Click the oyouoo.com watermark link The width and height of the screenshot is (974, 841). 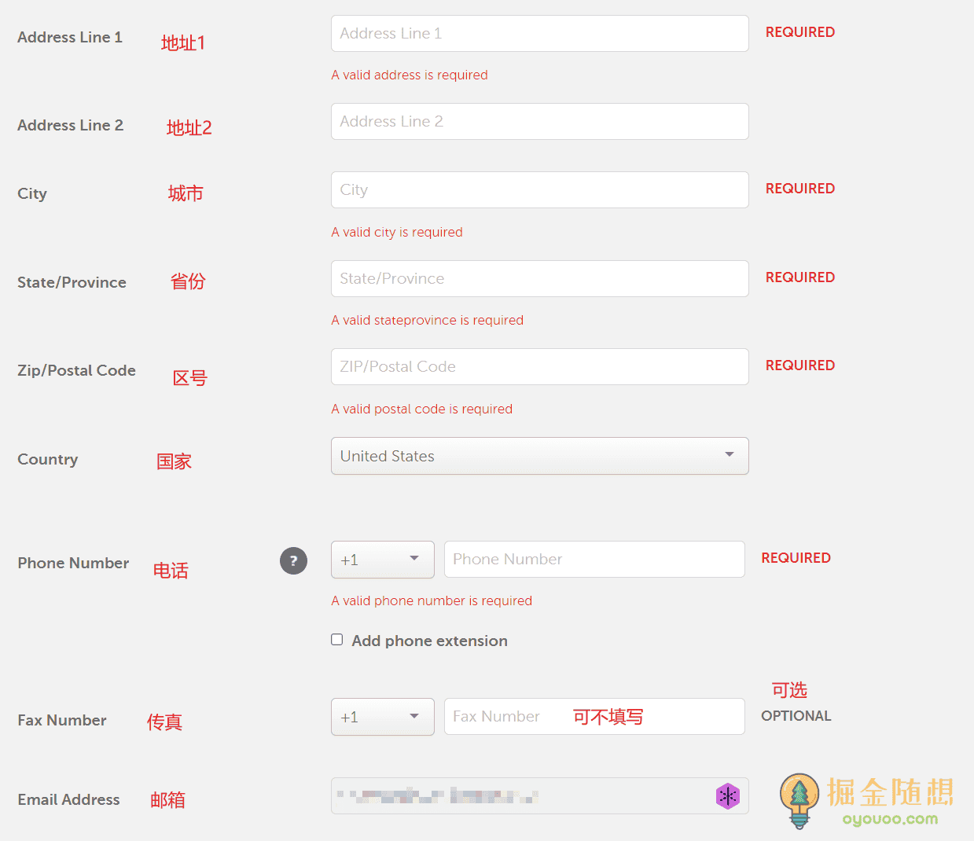point(890,820)
